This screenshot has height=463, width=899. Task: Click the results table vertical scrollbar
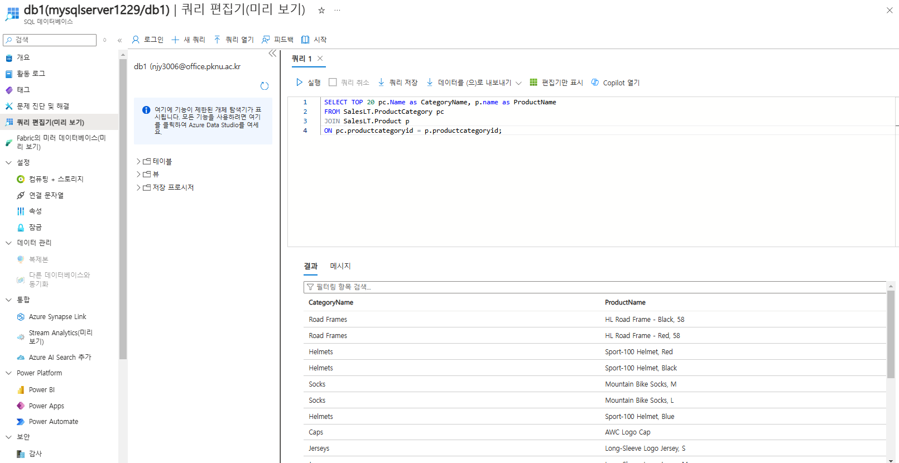[891, 334]
